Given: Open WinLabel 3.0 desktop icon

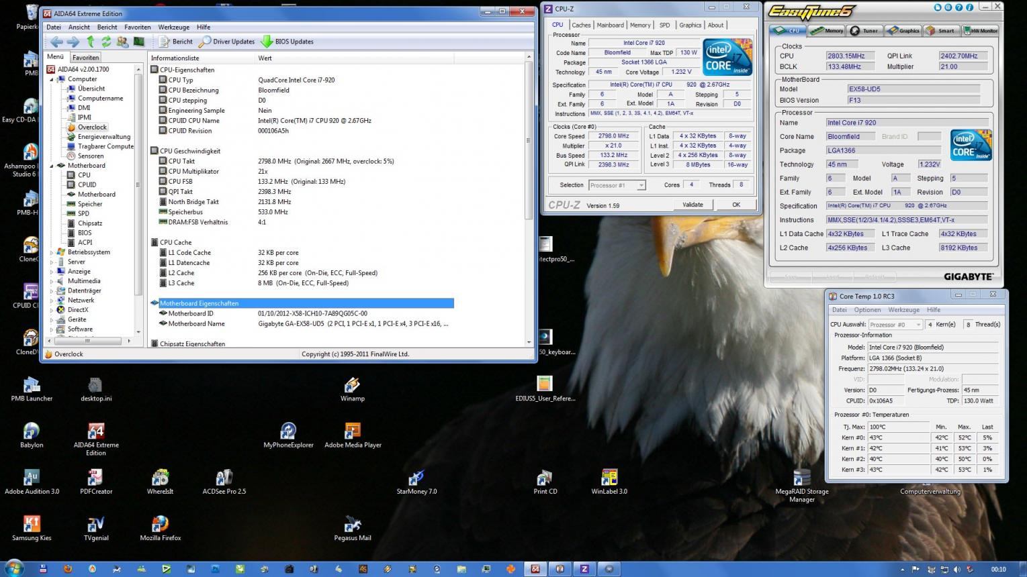Looking at the screenshot, I should pos(609,482).
